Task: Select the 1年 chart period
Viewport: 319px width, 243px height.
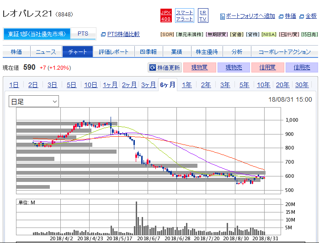Action: coord(187,85)
